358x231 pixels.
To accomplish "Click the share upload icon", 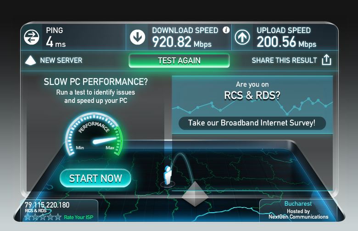I will 326,60.
